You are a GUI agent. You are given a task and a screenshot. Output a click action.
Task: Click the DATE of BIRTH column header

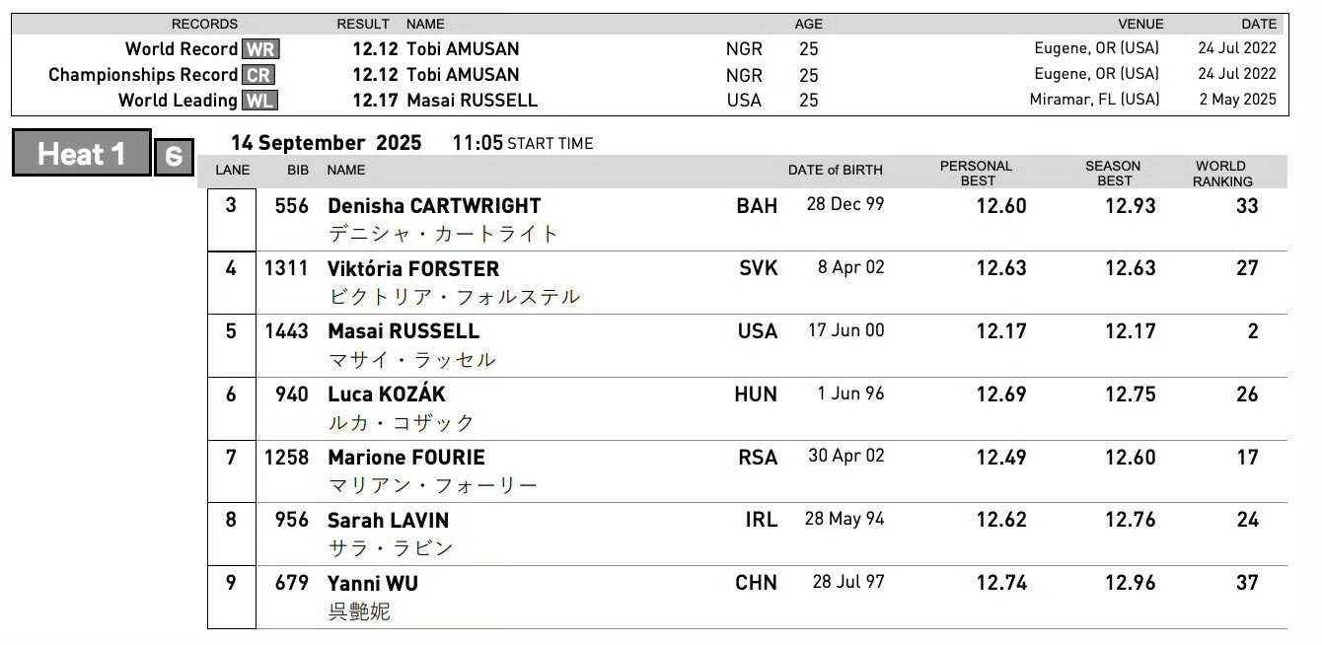pyautogui.click(x=836, y=171)
